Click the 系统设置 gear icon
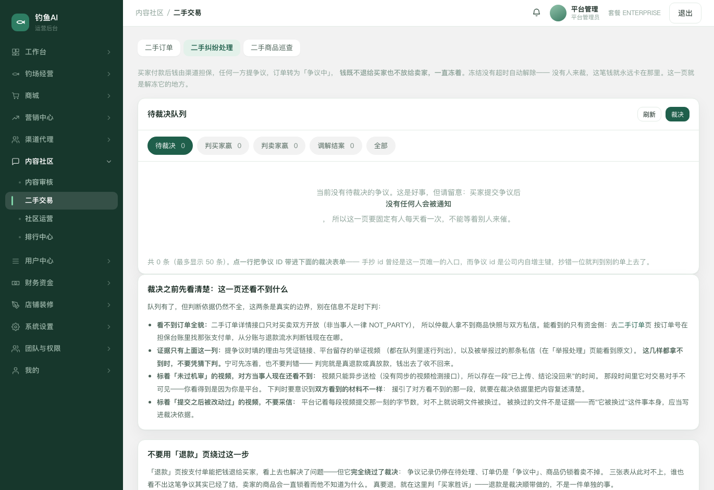714x490 pixels. [x=16, y=327]
